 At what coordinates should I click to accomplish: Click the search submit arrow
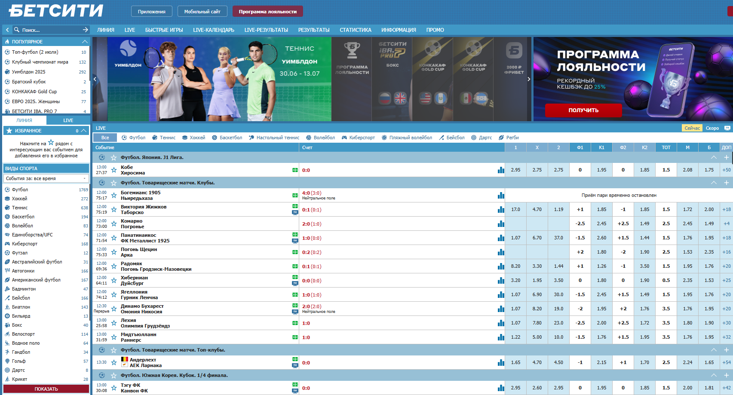coord(85,30)
